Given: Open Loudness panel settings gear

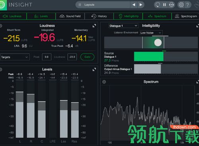Looking at the screenshot, I should pos(1,26).
